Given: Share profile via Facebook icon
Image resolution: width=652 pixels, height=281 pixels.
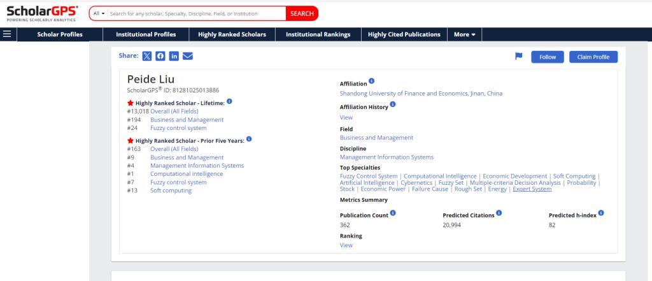Looking at the screenshot, I should 160,56.
